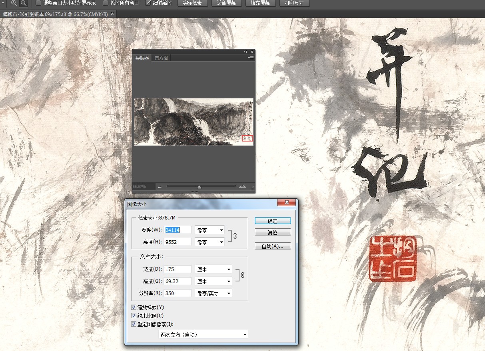Click the document 高度(G) input field
Image resolution: width=485 pixels, height=351 pixels.
(x=178, y=281)
